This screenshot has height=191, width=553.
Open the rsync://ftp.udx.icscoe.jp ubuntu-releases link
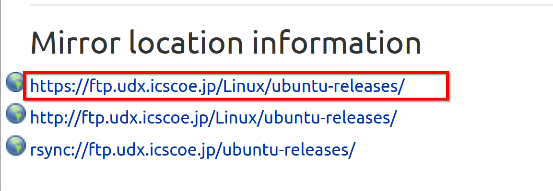click(x=193, y=150)
